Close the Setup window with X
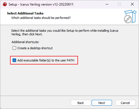This screenshot has height=109, width=139. 132,4
